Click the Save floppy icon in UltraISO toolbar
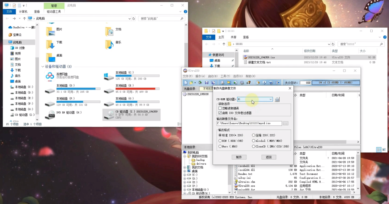The height and width of the screenshot is (204, 389). [207, 82]
